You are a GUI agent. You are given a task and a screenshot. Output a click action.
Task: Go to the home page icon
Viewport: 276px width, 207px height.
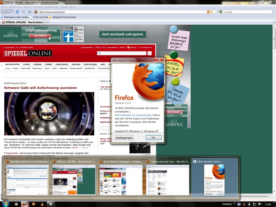pyautogui.click(x=30, y=12)
